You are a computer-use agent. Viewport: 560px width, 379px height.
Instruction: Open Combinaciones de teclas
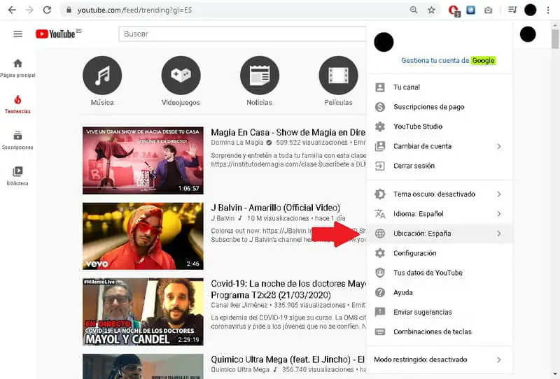click(440, 331)
